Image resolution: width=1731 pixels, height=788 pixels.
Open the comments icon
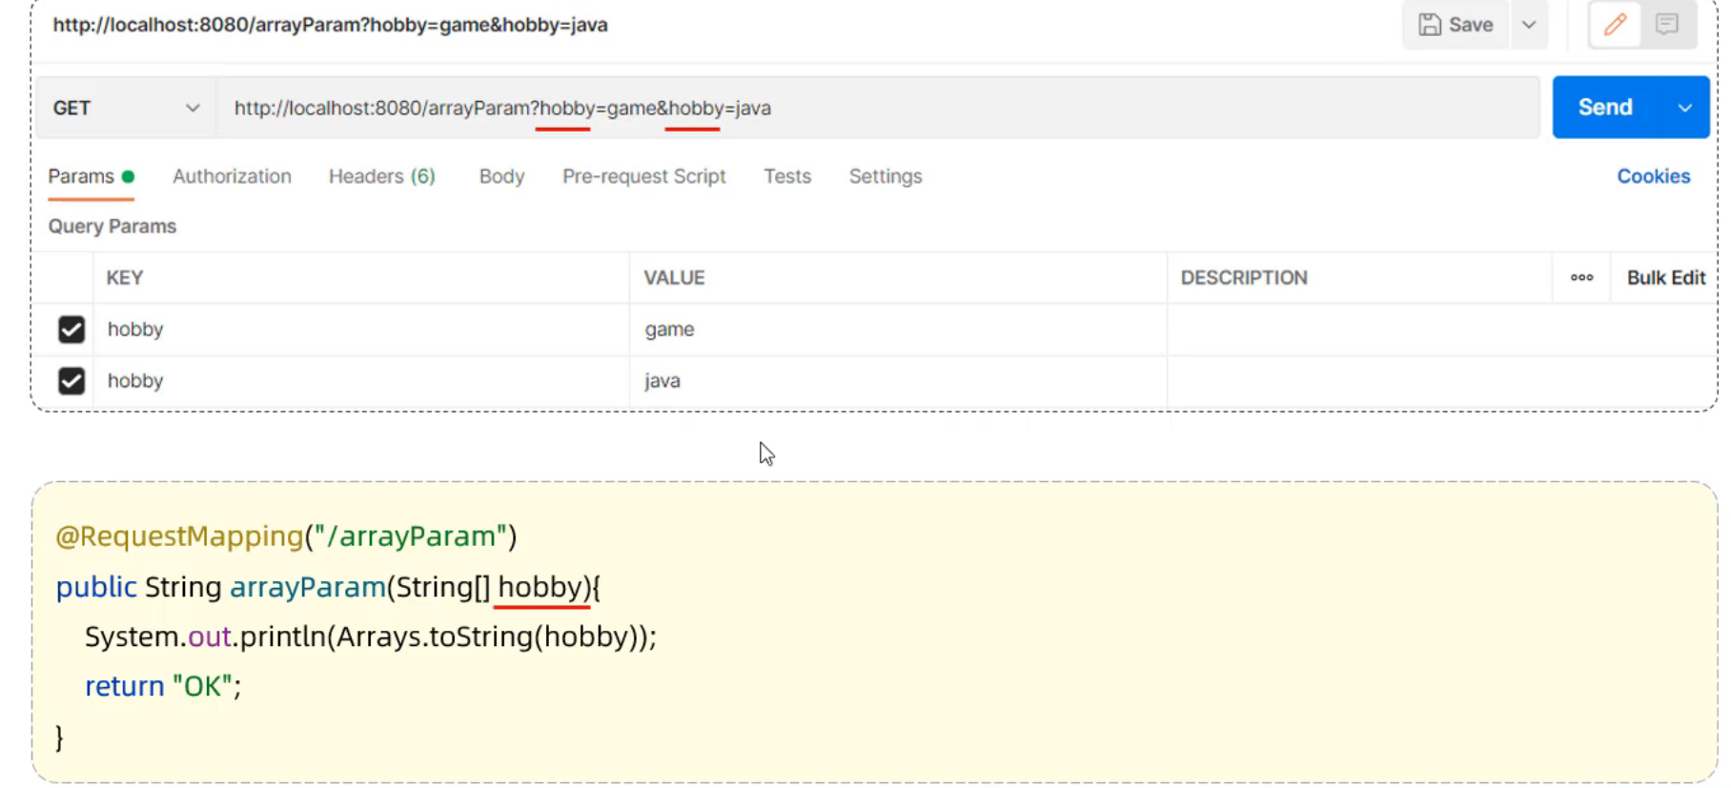(1667, 25)
